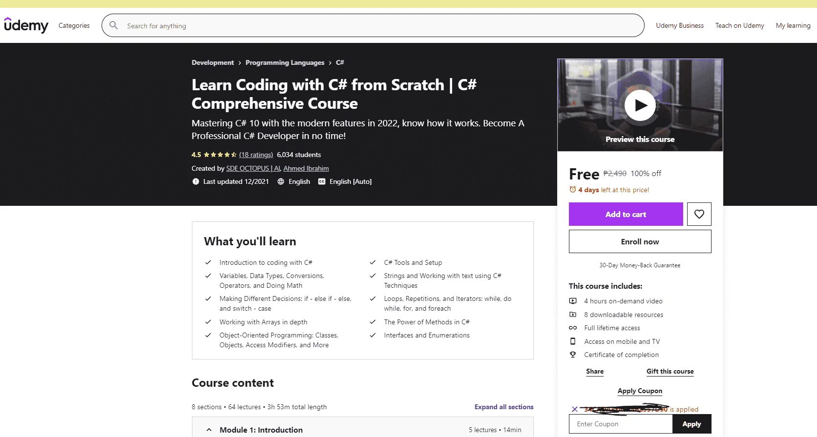Click the on-demand video icon

pos(573,301)
